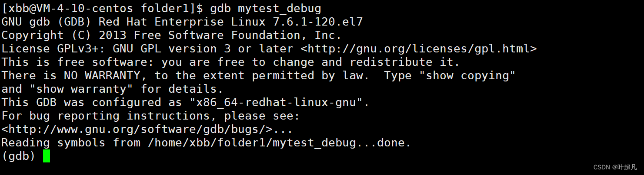This screenshot has height=175, width=644.
Task: Open the gnu.org GPL license URL
Action: pyautogui.click(x=418, y=49)
